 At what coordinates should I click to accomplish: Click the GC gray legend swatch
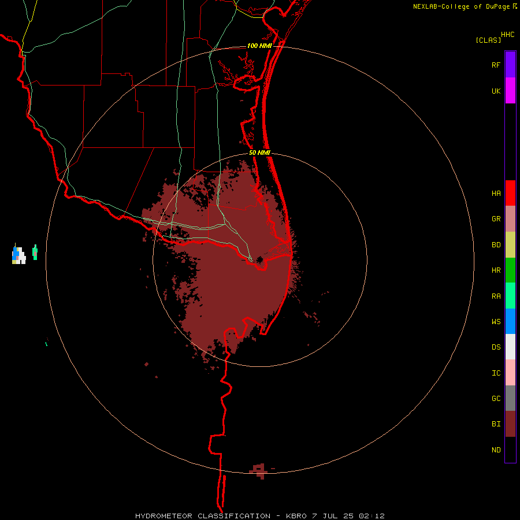click(x=510, y=398)
